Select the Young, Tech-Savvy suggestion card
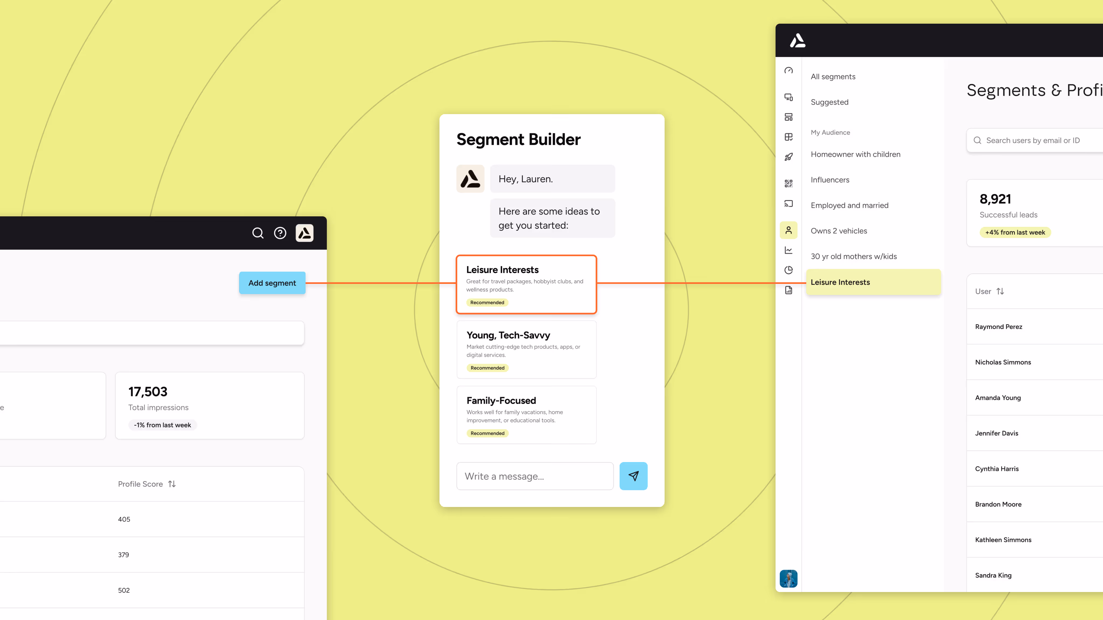This screenshot has height=620, width=1103. [x=526, y=350]
